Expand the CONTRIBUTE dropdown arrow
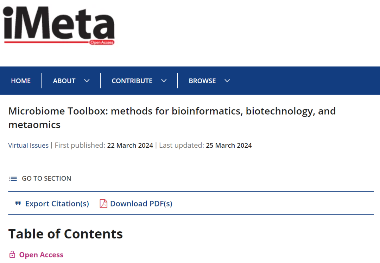The height and width of the screenshot is (263, 380). point(164,81)
